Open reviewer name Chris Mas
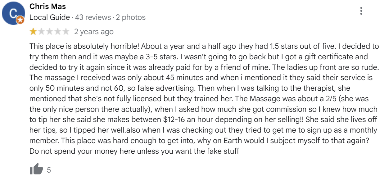The width and height of the screenshot is (384, 177). click(47, 7)
